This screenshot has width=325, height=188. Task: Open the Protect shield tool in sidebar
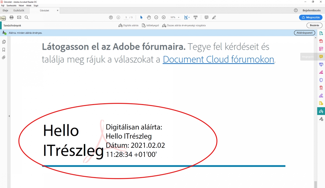[321, 80]
